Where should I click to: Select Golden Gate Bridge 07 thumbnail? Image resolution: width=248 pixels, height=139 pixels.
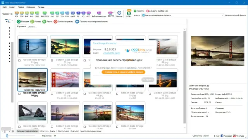click(65, 80)
